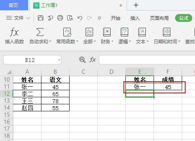This screenshot has height=141, width=195.
Task: Select row 15 header
Action: click(7, 115)
